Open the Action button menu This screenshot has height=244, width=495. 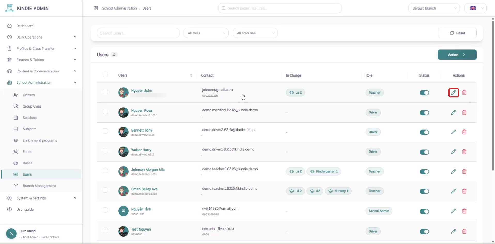pyautogui.click(x=457, y=55)
